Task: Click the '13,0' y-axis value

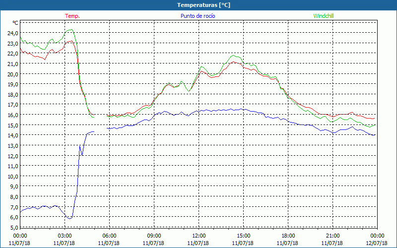Action: tap(13, 146)
